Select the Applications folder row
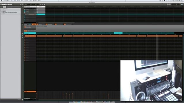Viewport: 184px width, 103px height. pyautogui.click(x=11, y=9)
